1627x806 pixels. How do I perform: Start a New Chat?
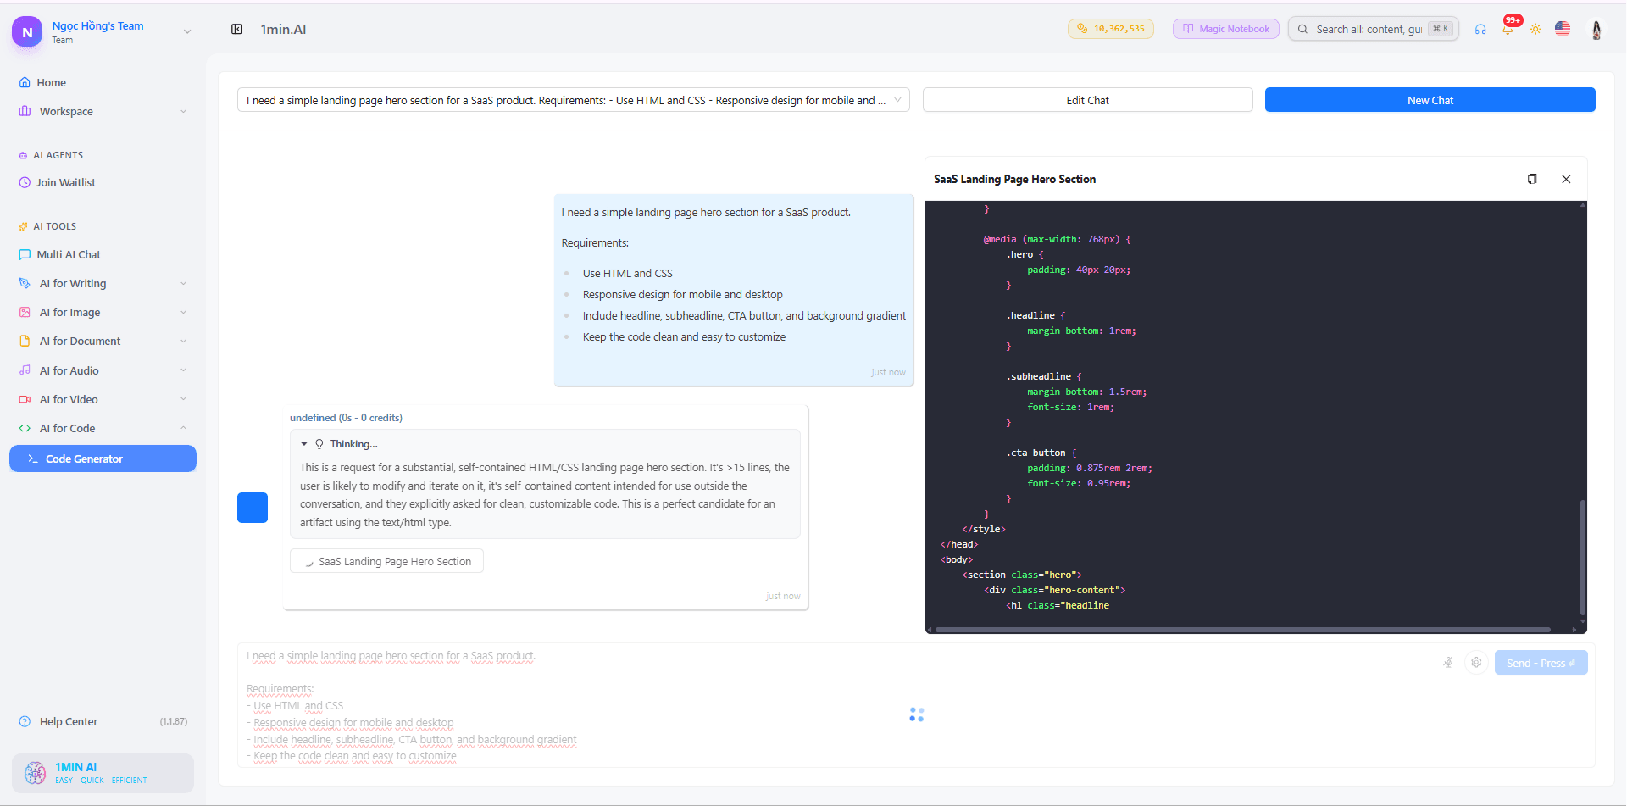[1430, 100]
